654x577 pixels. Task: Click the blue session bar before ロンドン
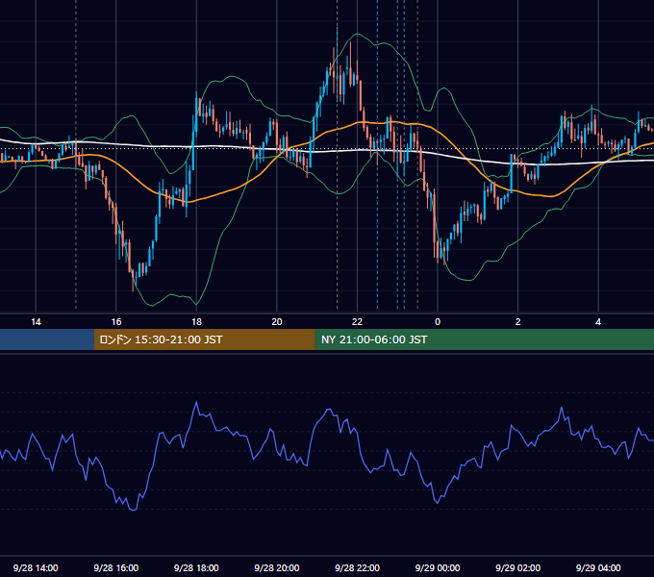(47, 339)
